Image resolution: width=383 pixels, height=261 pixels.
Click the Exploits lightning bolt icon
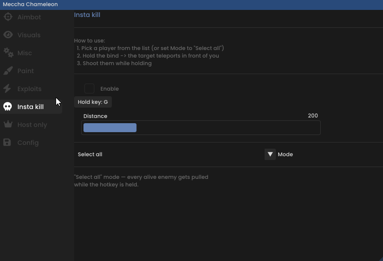click(8, 88)
